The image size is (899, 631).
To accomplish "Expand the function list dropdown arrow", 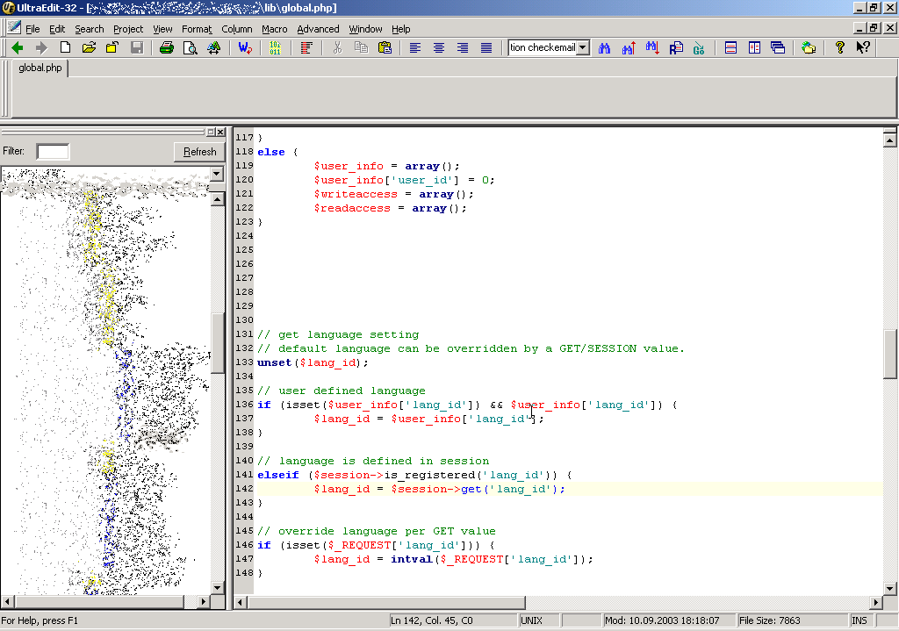I will pyautogui.click(x=217, y=175).
